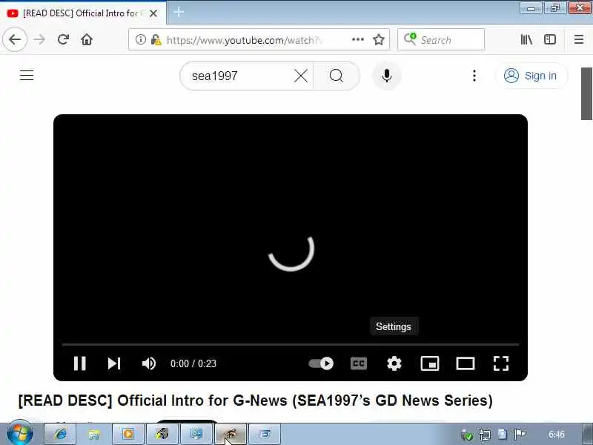Click the page vertical scrollbar
593x445 pixels.
tap(586, 93)
